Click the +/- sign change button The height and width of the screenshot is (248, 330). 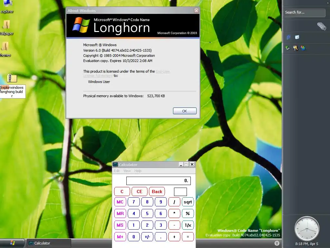point(147,237)
